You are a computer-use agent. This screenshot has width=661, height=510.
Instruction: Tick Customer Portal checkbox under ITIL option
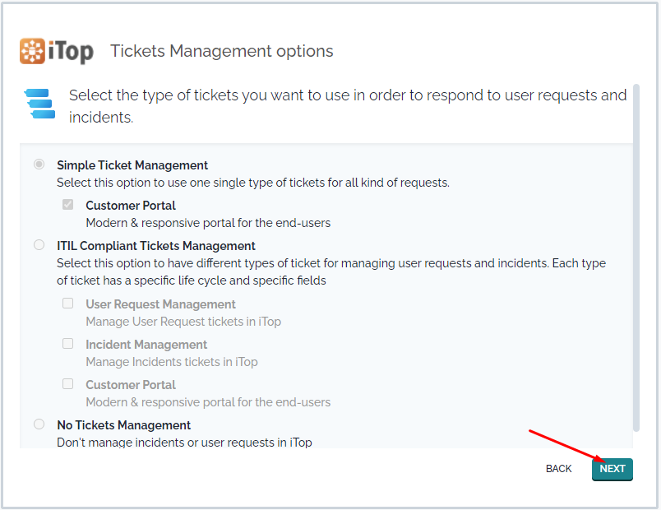[68, 384]
